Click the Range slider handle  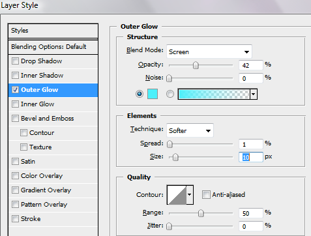point(201,213)
